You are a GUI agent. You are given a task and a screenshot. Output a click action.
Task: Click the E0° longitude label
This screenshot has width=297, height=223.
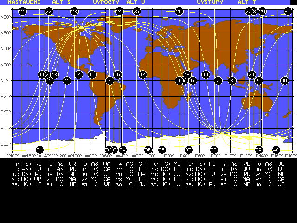click(x=152, y=156)
